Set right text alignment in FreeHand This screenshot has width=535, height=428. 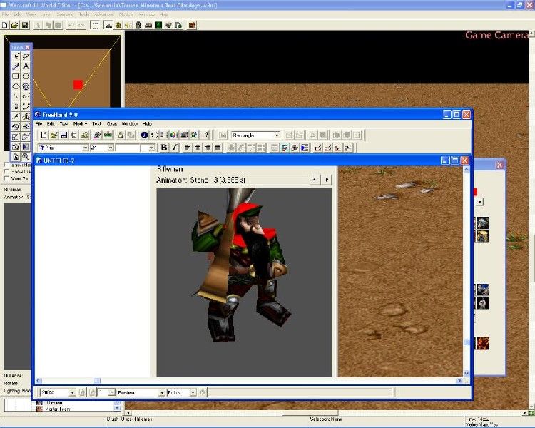pyautogui.click(x=208, y=148)
